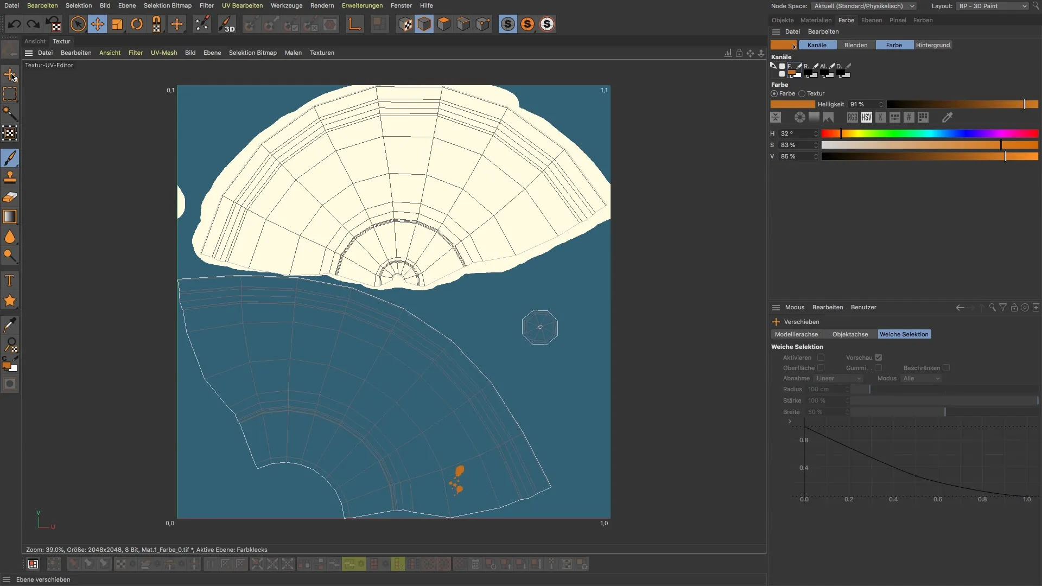
Task: Click the first blue S snapping icon
Action: pyautogui.click(x=508, y=24)
